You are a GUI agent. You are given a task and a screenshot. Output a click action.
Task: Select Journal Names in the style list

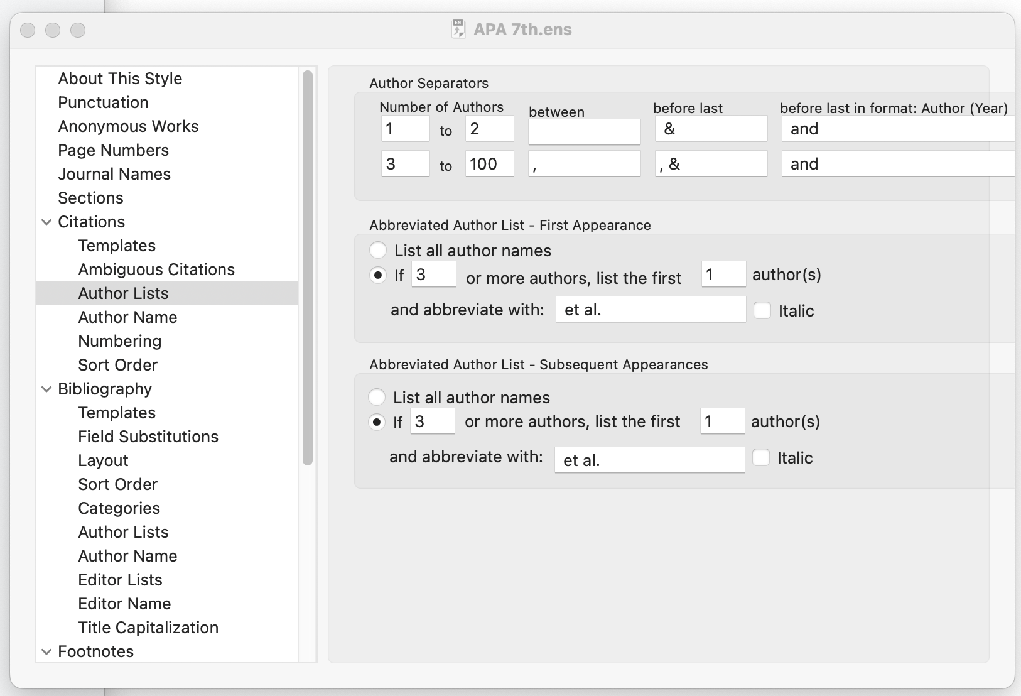pyautogui.click(x=114, y=174)
